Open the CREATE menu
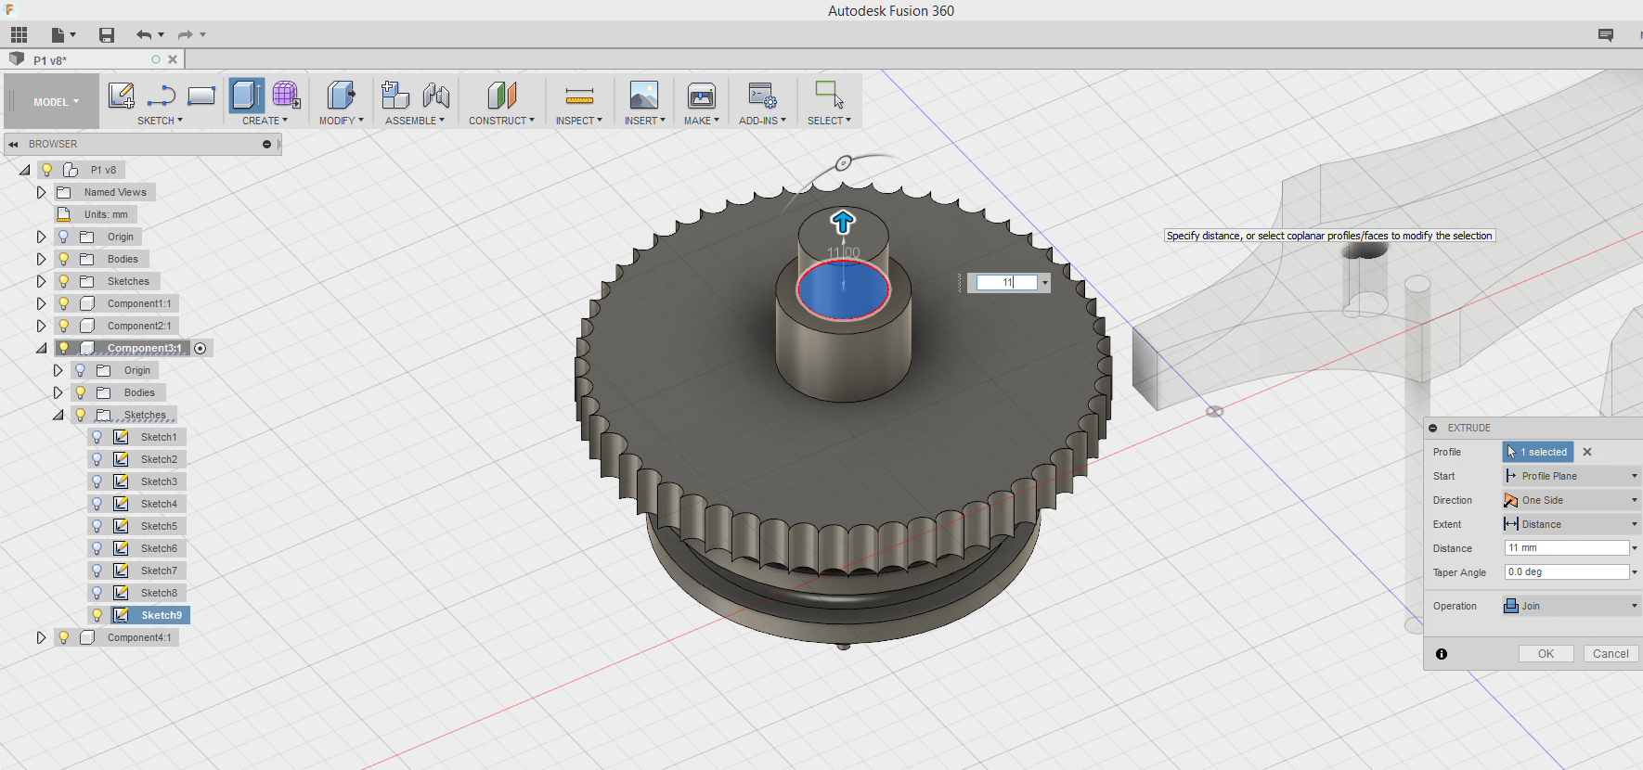The image size is (1643, 770). [265, 121]
